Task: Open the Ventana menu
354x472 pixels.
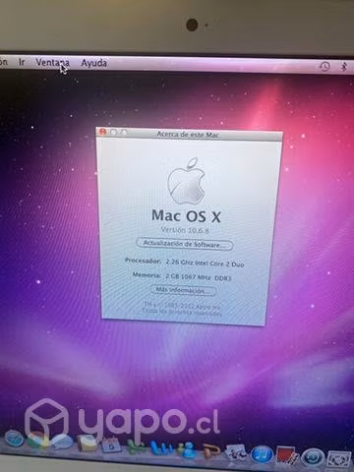Action: pos(52,62)
